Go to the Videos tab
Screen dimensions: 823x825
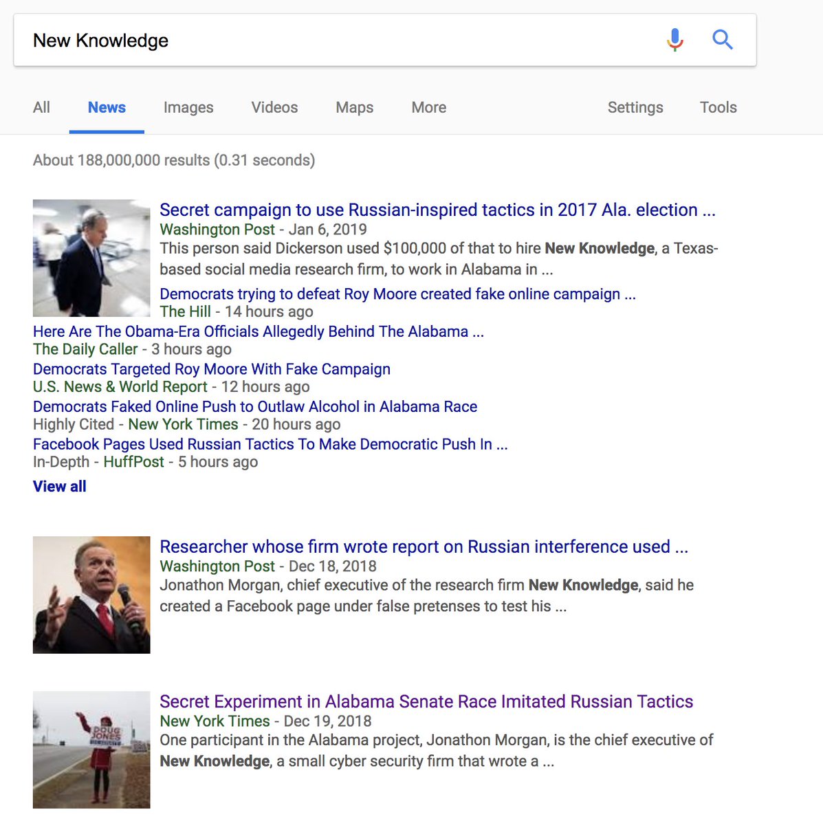[274, 107]
